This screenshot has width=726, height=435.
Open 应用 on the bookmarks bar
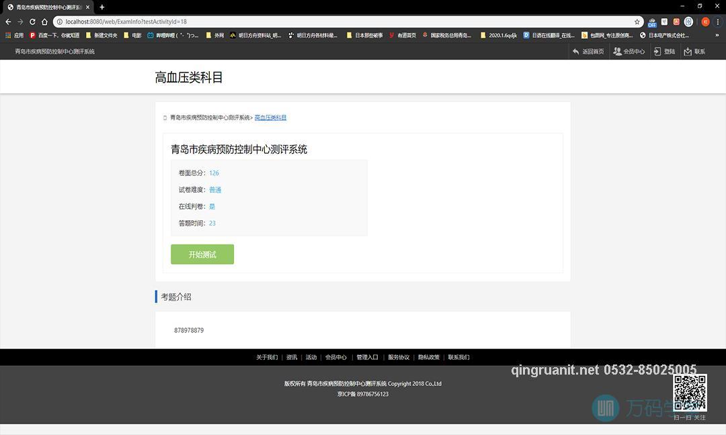click(x=15, y=35)
